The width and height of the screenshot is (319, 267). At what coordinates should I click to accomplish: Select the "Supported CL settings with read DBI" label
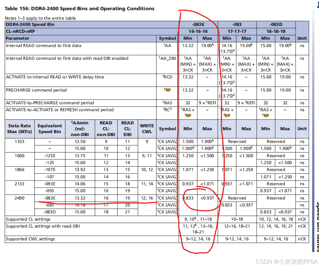tap(43, 226)
